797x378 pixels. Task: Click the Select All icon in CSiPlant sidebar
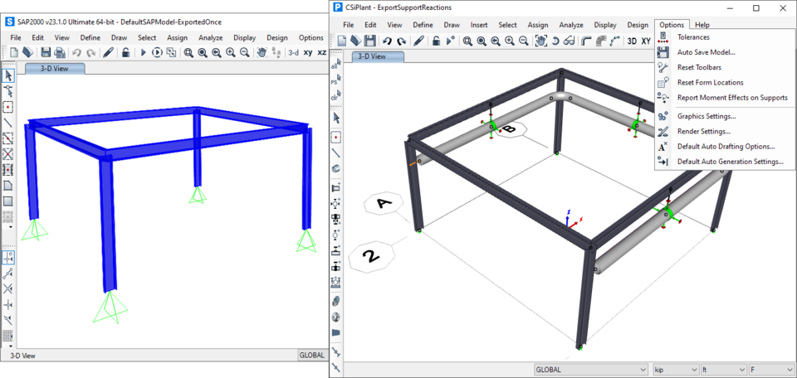click(336, 64)
